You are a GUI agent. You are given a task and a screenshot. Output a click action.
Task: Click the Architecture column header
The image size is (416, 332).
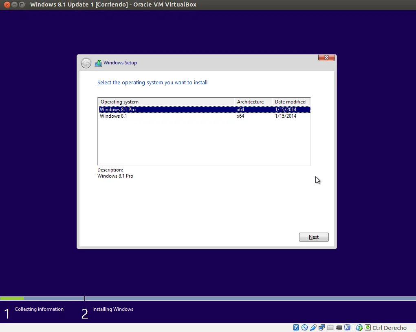(253, 102)
